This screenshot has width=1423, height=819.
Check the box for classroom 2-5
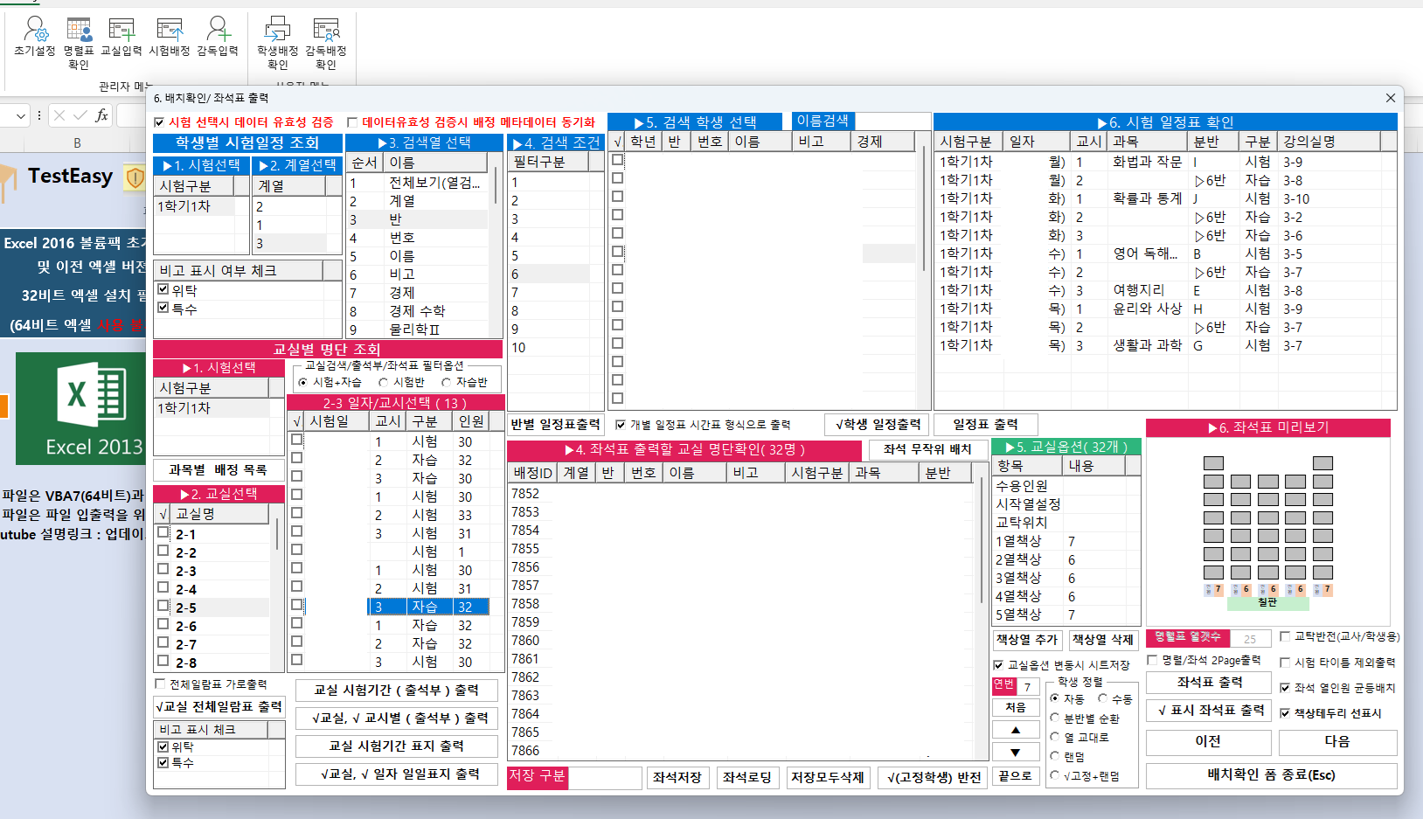[163, 606]
